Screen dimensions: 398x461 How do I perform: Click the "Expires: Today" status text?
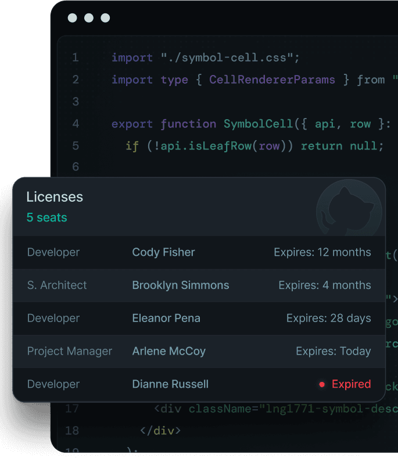pyautogui.click(x=333, y=351)
